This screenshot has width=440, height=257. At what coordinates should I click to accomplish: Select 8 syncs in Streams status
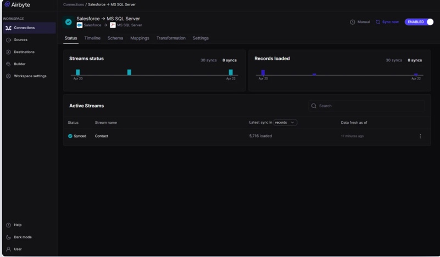tap(230, 60)
